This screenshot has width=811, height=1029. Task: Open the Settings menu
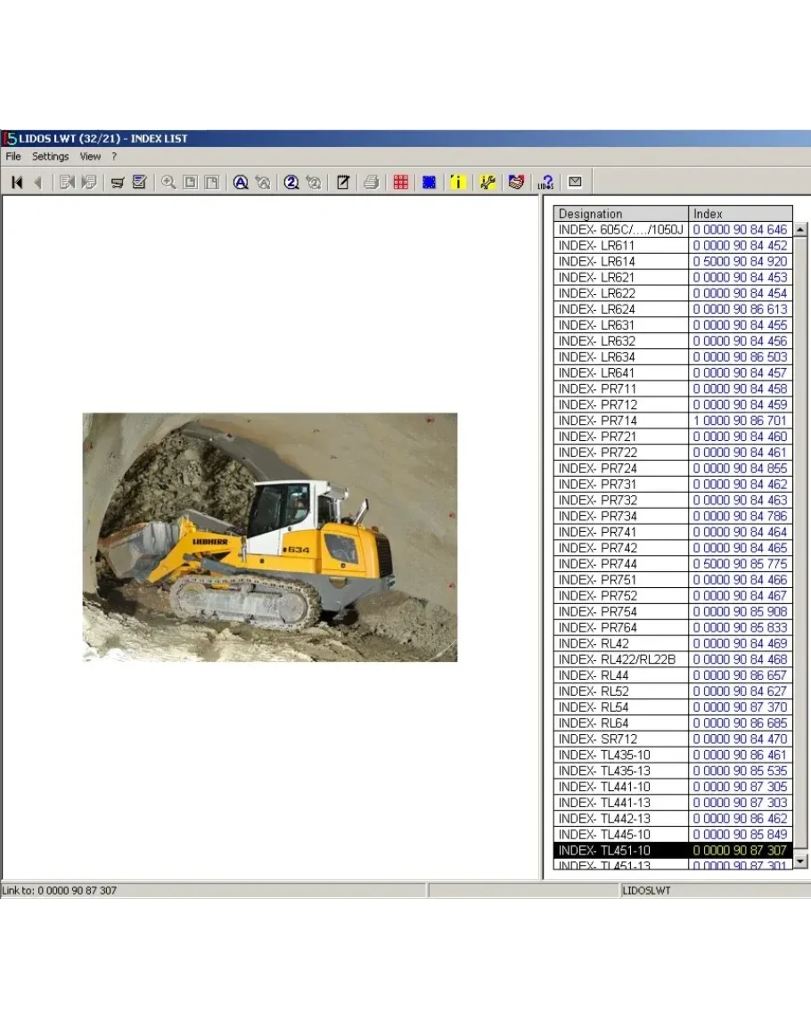(50, 157)
